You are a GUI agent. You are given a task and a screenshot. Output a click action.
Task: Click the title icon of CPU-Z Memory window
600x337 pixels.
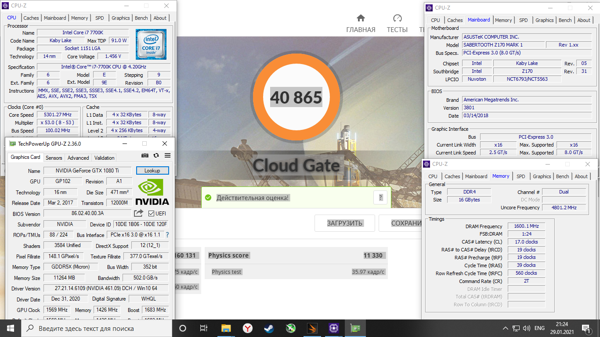pos(427,164)
